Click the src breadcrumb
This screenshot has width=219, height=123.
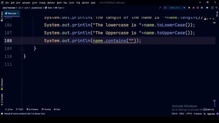tap(20, 8)
